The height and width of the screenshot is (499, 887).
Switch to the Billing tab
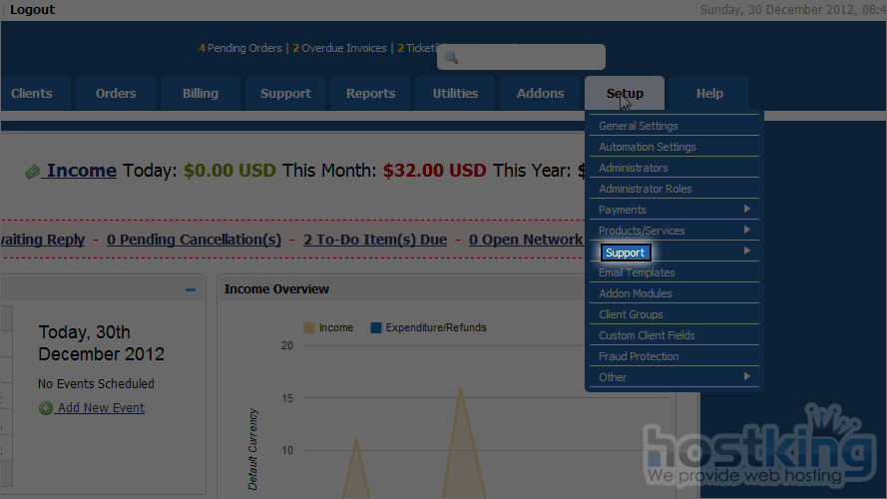coord(200,93)
